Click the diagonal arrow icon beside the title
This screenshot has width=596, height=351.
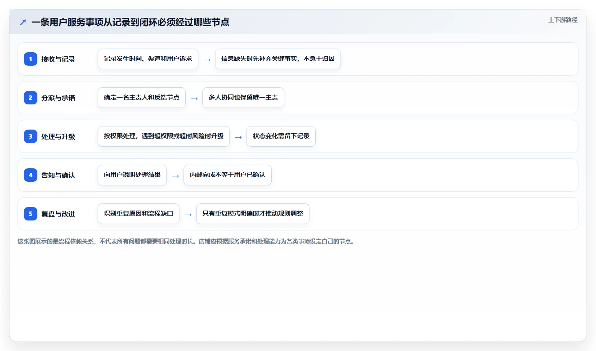click(23, 22)
